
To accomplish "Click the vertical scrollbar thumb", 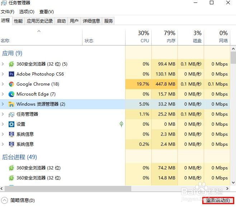I will pos(233,58).
